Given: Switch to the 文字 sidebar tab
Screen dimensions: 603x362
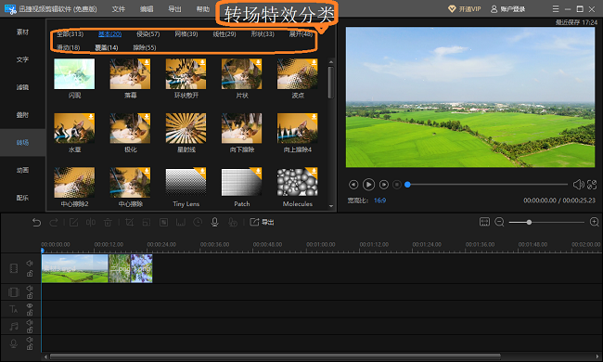Looking at the screenshot, I should [22, 59].
